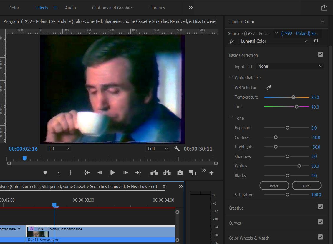This screenshot has width=333, height=244.
Task: Open the Input LUT dropdown
Action: [x=290, y=66]
